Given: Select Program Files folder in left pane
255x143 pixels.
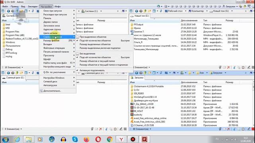Looking at the screenshot, I should coord(11,32).
